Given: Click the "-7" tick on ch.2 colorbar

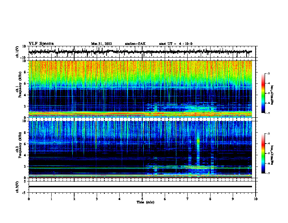Looking at the screenshot, I should click(x=268, y=173).
